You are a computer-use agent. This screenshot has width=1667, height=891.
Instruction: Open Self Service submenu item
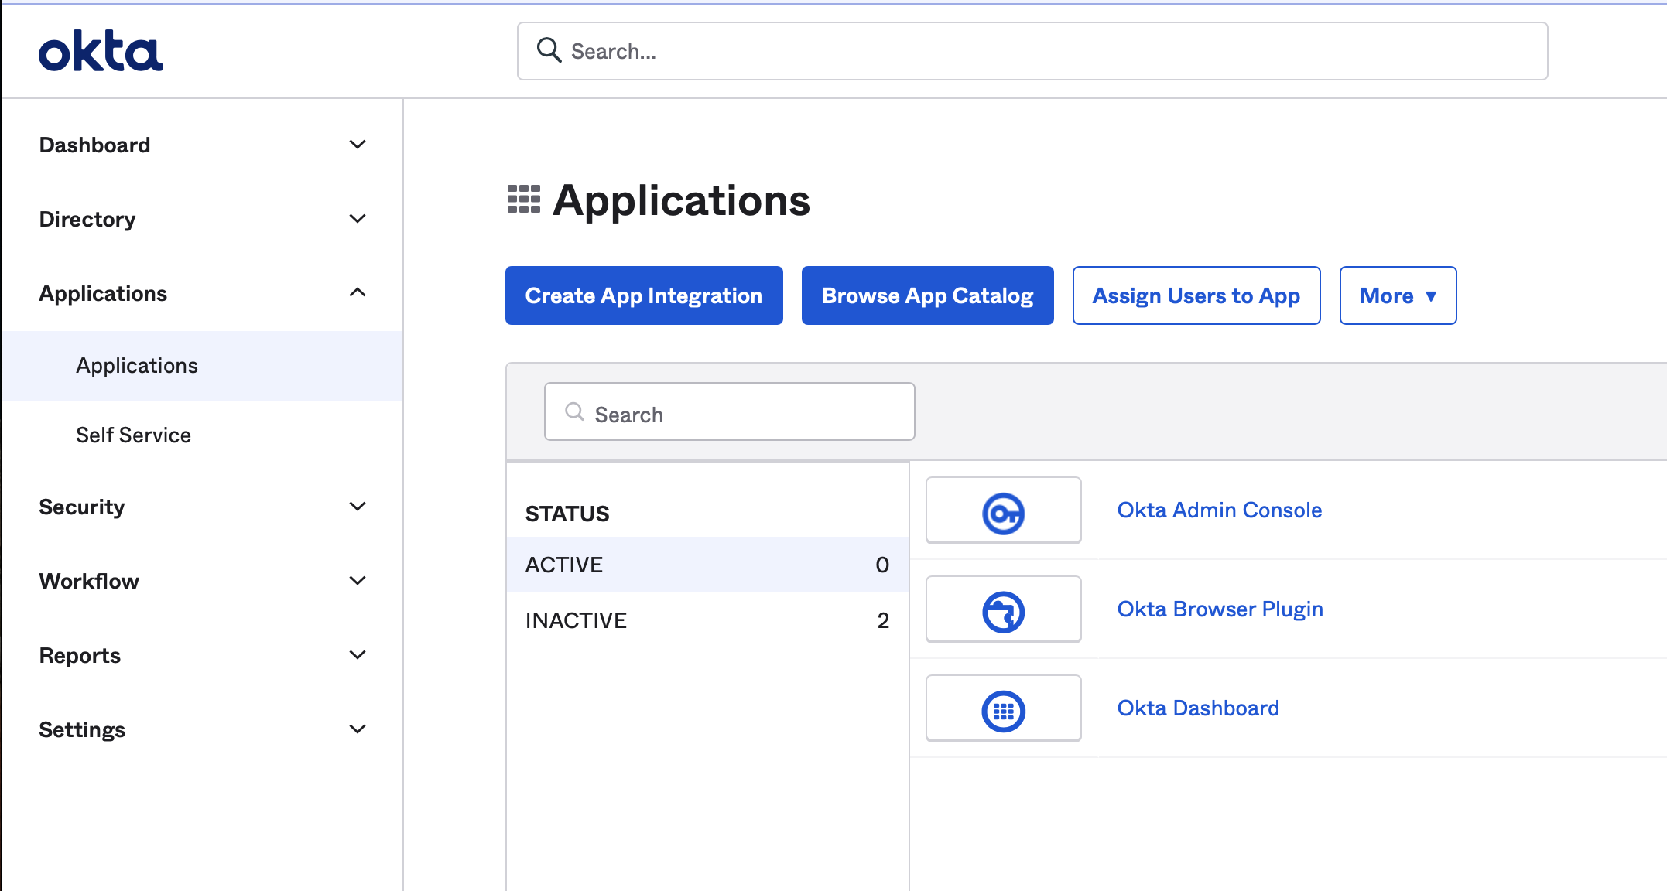tap(133, 435)
